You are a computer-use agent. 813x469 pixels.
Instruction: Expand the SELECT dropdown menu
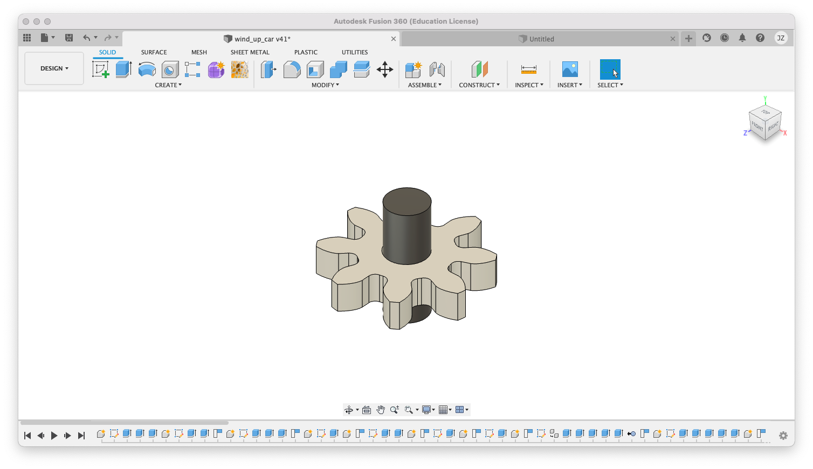(x=610, y=85)
